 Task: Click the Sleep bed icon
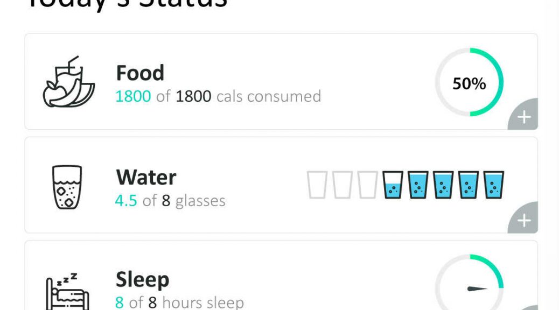67,292
